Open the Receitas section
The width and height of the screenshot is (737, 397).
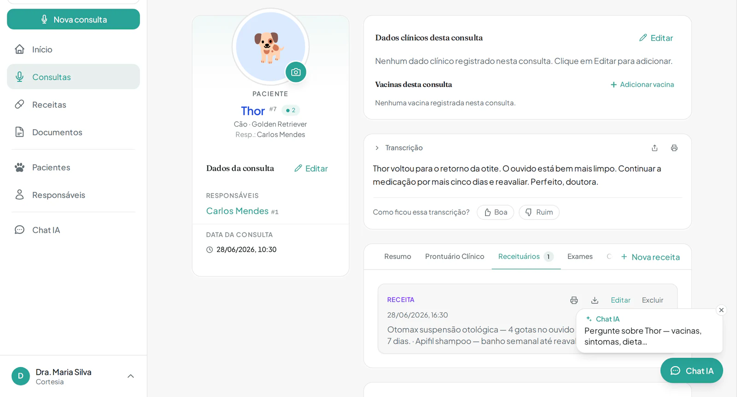73,104
